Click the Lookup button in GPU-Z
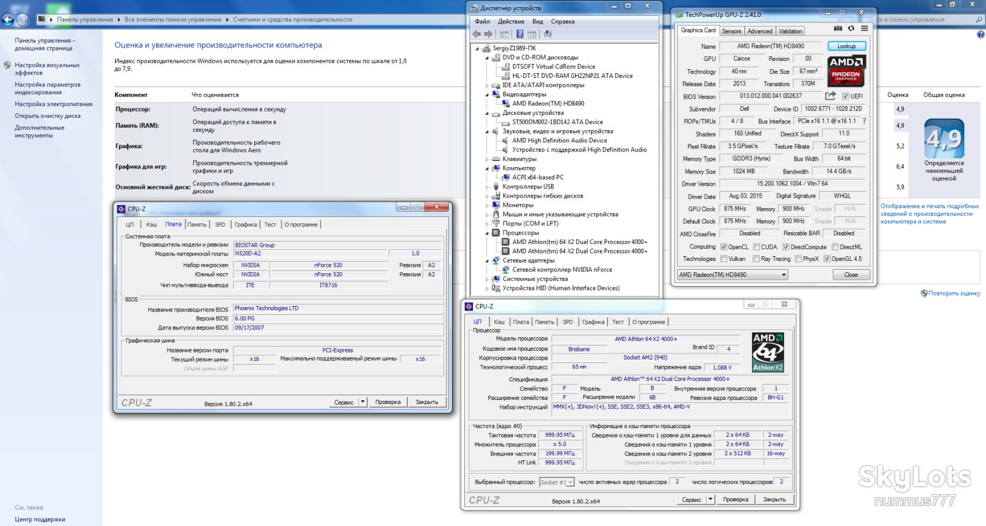This screenshot has height=526, width=986. tap(846, 46)
